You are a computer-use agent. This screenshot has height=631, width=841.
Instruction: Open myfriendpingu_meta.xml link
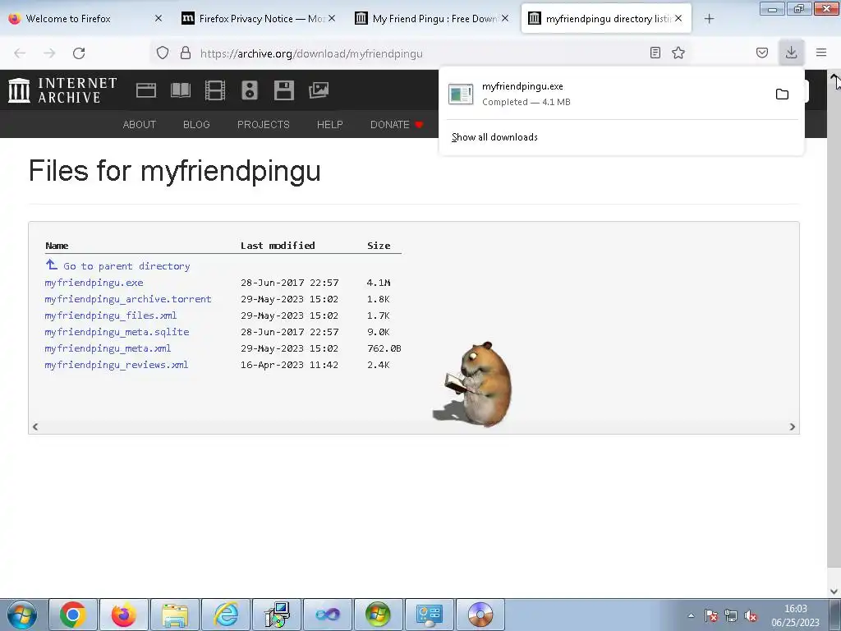[108, 348]
